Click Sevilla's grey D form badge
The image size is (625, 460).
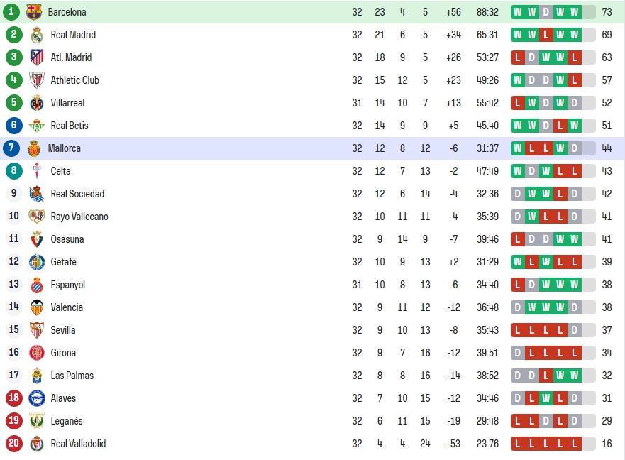pos(574,330)
